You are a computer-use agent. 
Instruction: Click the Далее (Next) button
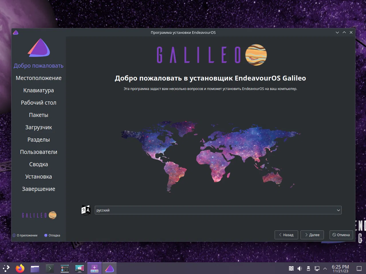pos(312,235)
